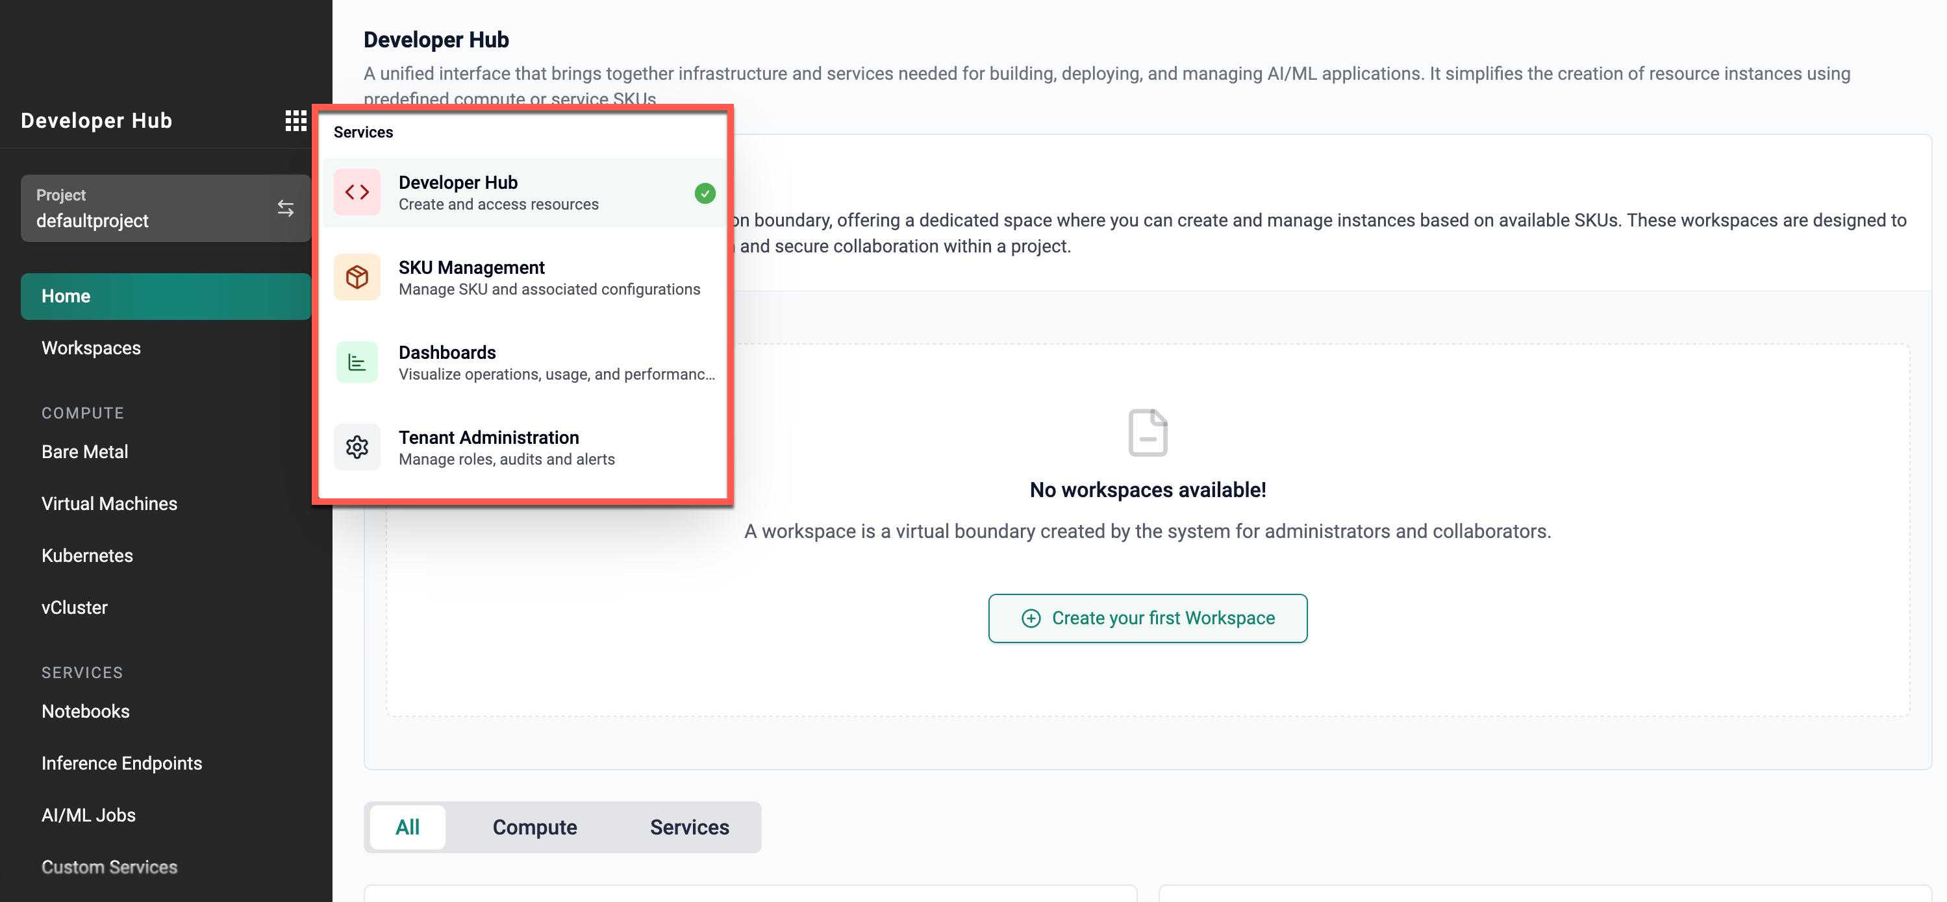Create your first Workspace
This screenshot has width=1947, height=902.
(1148, 618)
